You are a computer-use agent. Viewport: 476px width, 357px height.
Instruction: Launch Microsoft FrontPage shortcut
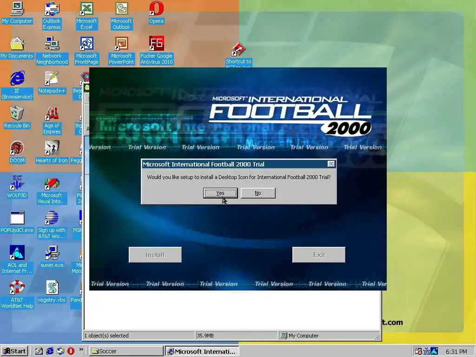pyautogui.click(x=86, y=50)
